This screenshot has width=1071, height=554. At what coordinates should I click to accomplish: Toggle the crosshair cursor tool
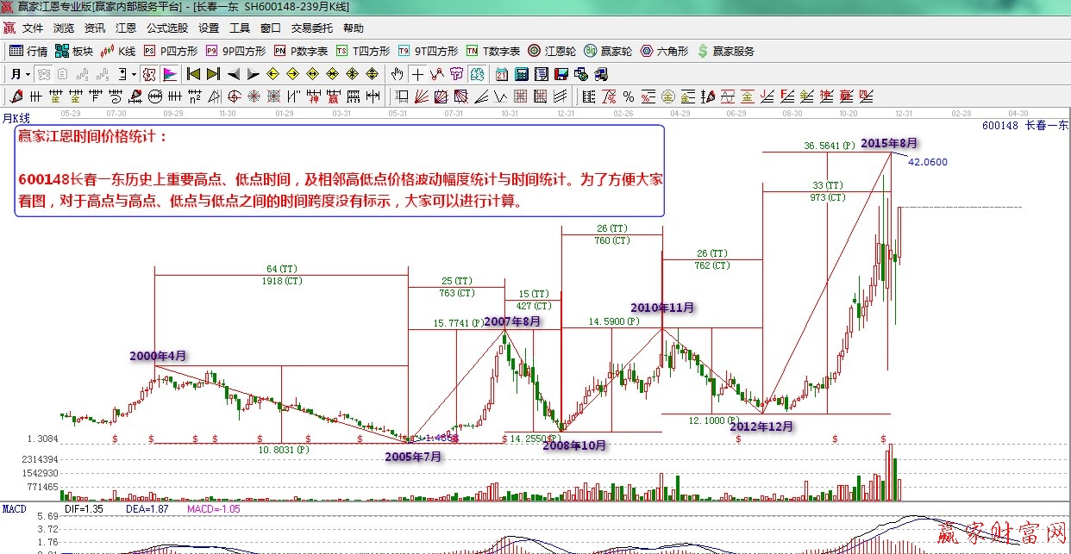point(418,74)
